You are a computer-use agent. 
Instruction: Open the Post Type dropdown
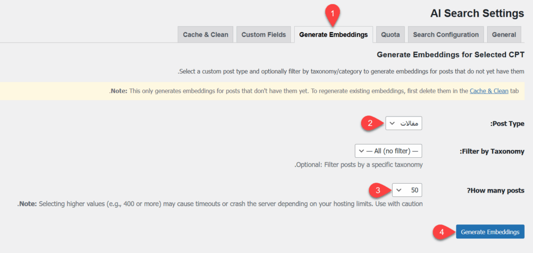(x=403, y=123)
